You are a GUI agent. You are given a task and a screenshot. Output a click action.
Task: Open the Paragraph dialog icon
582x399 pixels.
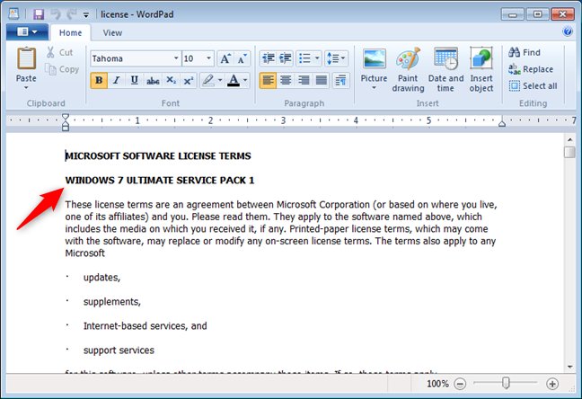(x=340, y=80)
